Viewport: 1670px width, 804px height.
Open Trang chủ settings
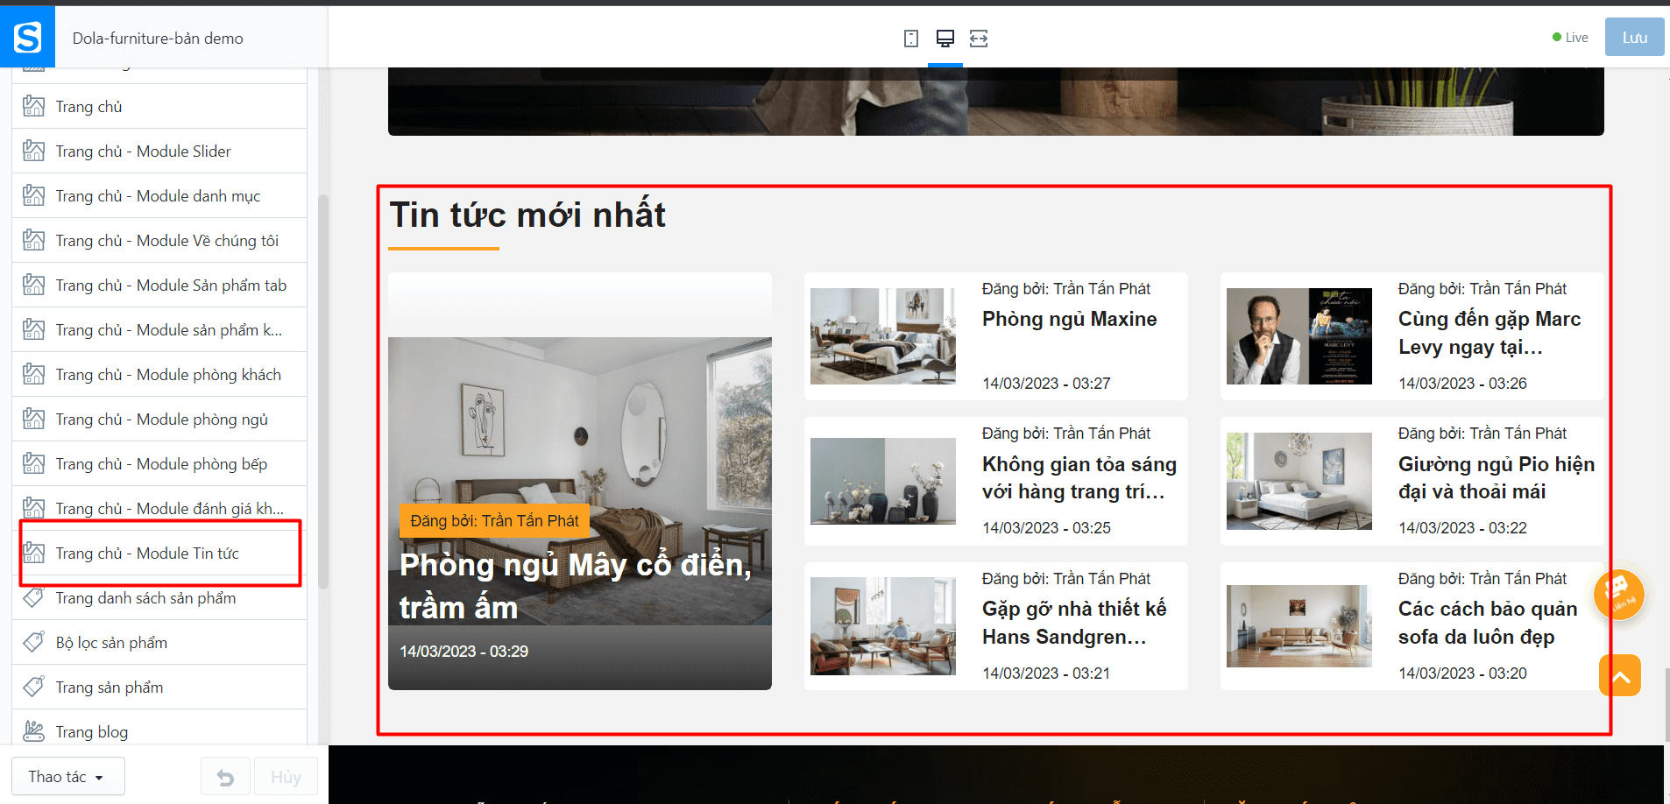pyautogui.click(x=159, y=107)
